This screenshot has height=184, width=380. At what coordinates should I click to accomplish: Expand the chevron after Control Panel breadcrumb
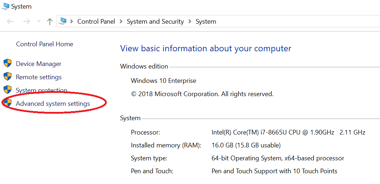point(121,22)
